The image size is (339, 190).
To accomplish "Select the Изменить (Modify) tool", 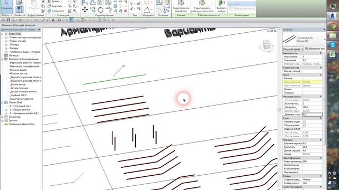I will click(7, 6).
